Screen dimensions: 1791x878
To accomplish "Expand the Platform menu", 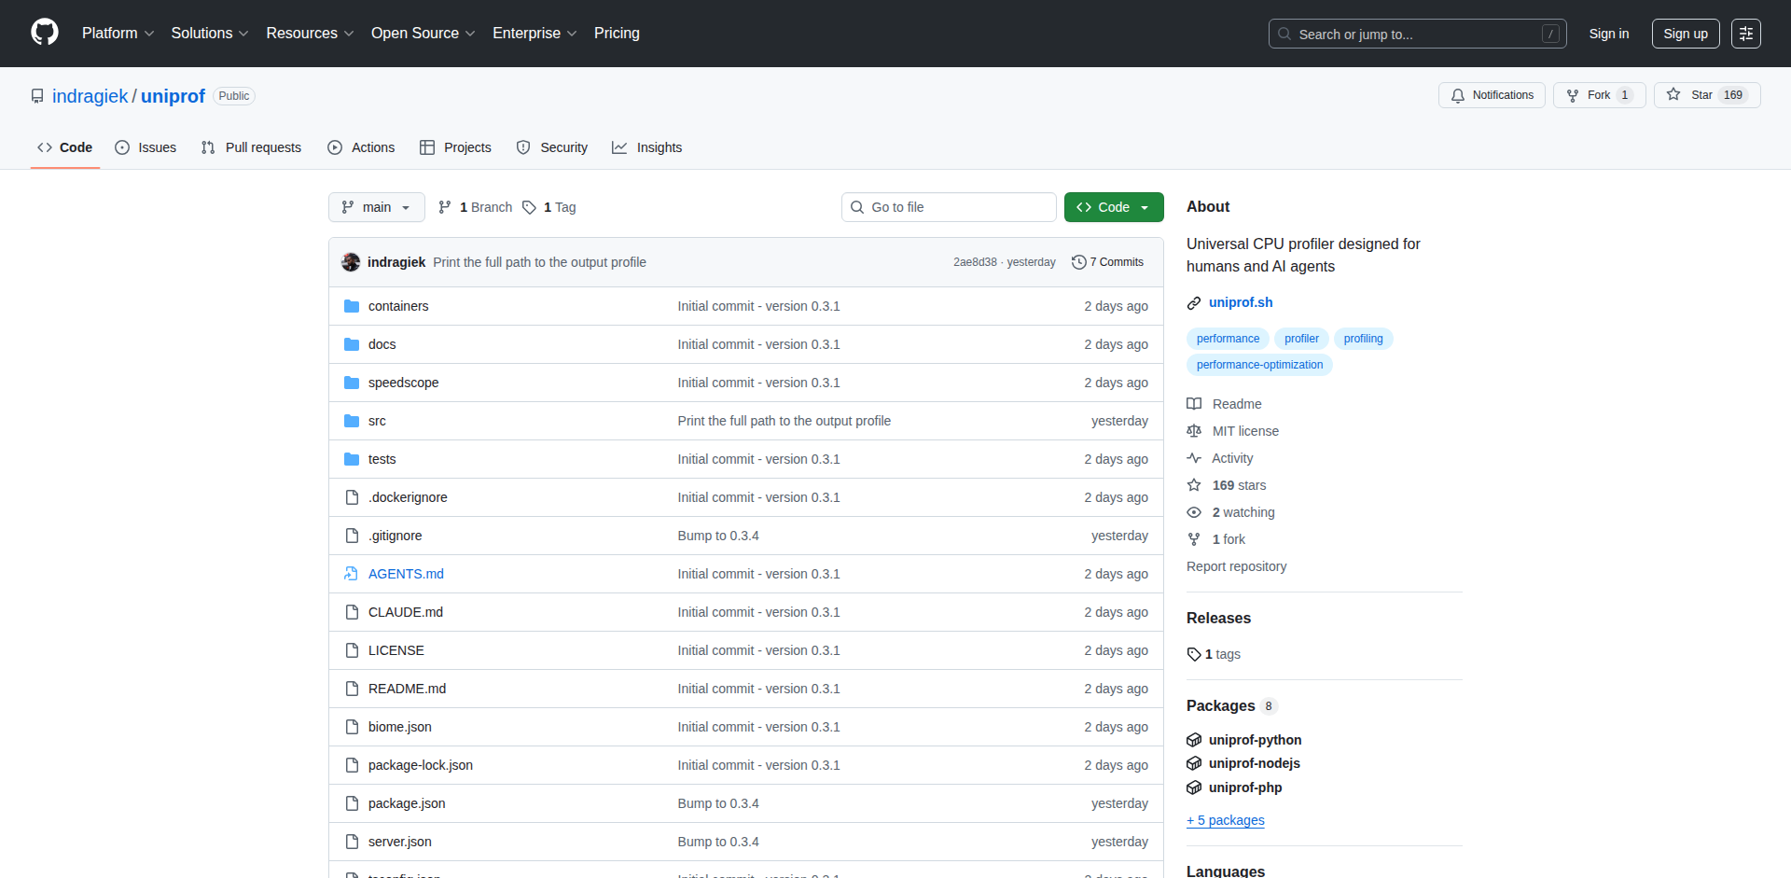I will [x=118, y=34].
